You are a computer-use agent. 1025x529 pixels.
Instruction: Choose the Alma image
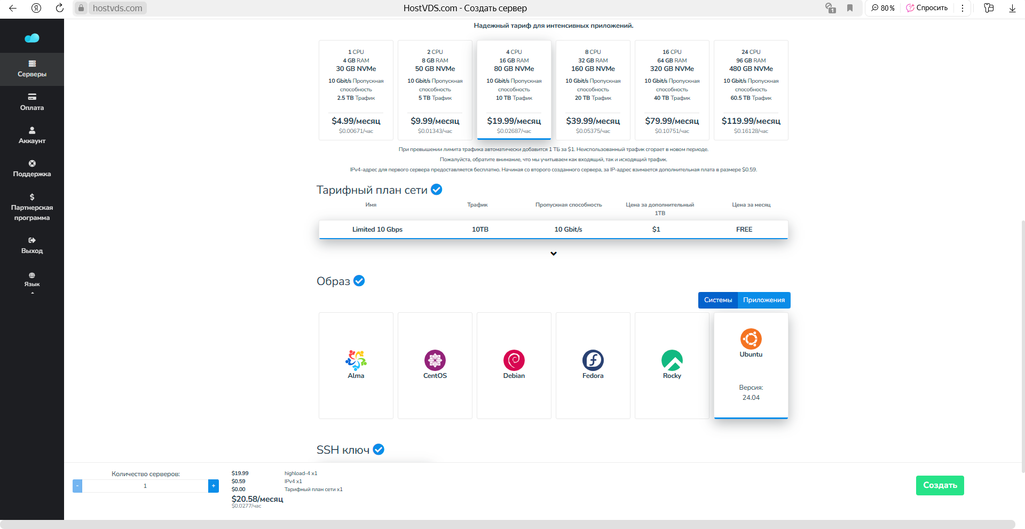356,366
